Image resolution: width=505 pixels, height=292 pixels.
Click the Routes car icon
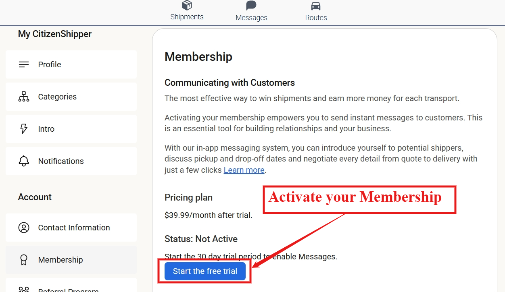316,6
